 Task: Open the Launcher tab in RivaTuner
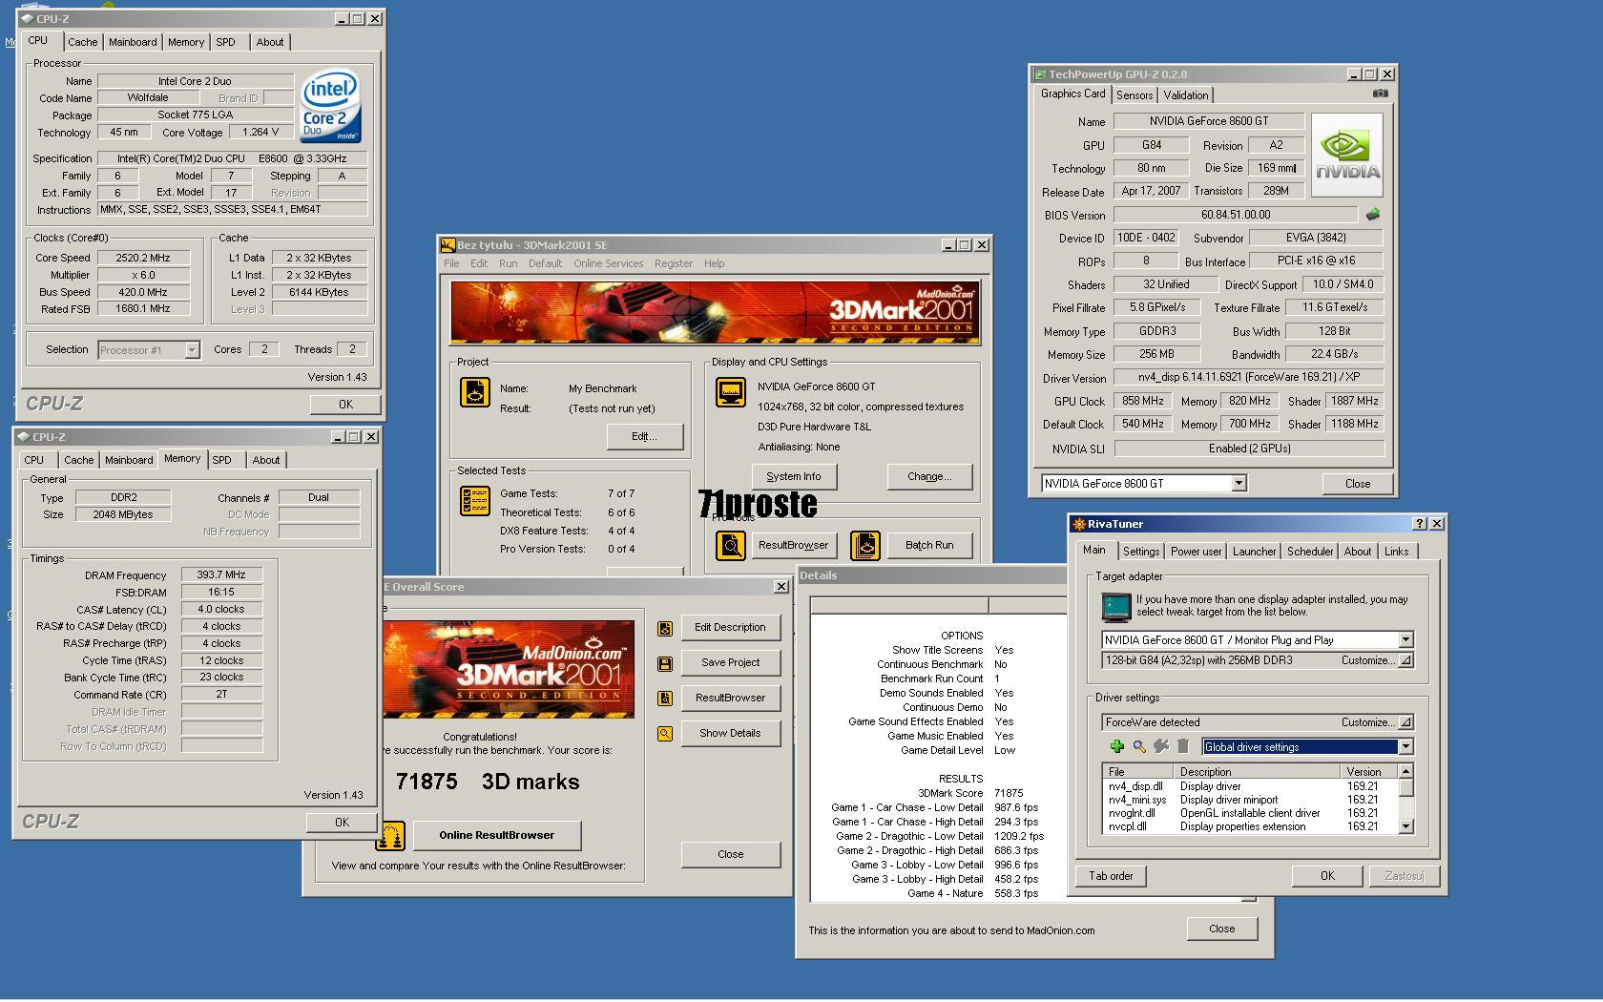1254,552
